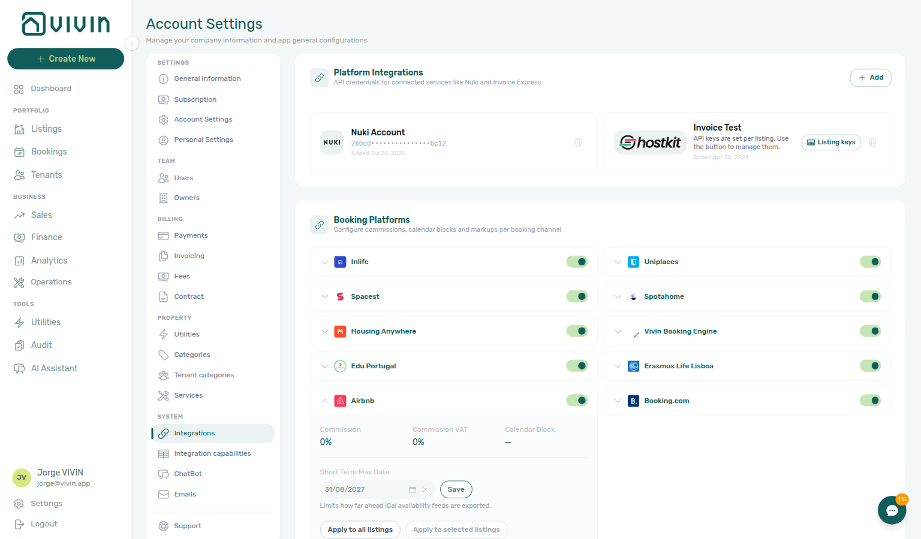The width and height of the screenshot is (921, 539).
Task: Click the Booking.com logo icon
Action: coord(633,401)
